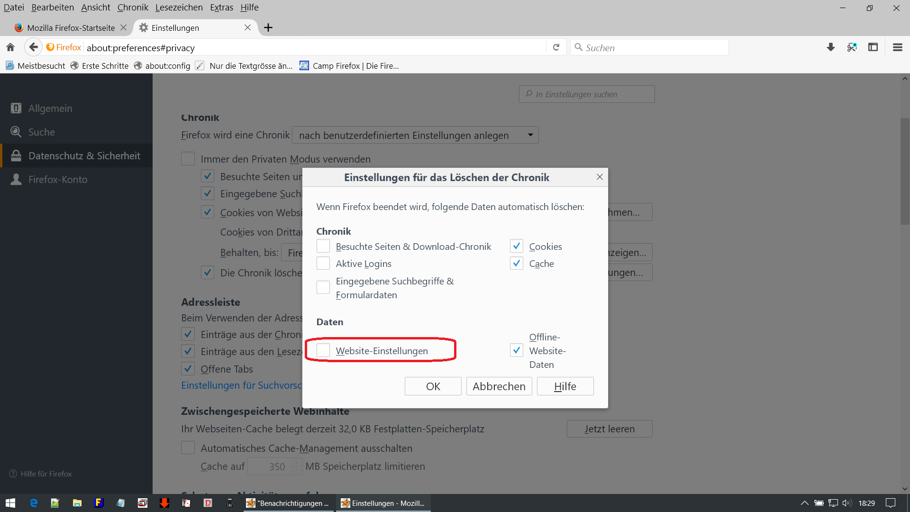Click the back arrow navigation button

(33, 47)
